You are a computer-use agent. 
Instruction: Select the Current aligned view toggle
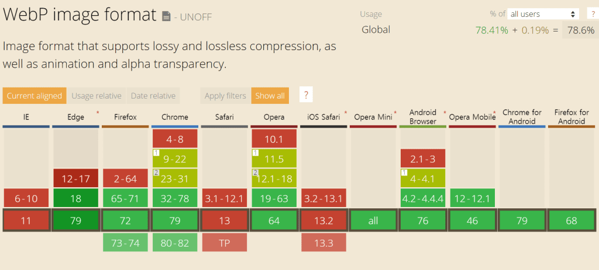34,96
